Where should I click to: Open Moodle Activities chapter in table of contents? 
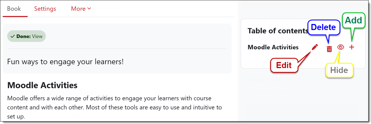pyautogui.click(x=273, y=47)
